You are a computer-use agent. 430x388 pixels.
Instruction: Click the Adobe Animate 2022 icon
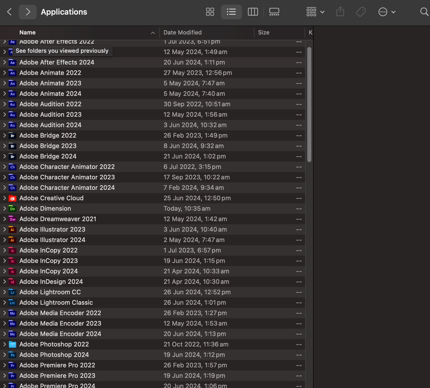[13, 73]
